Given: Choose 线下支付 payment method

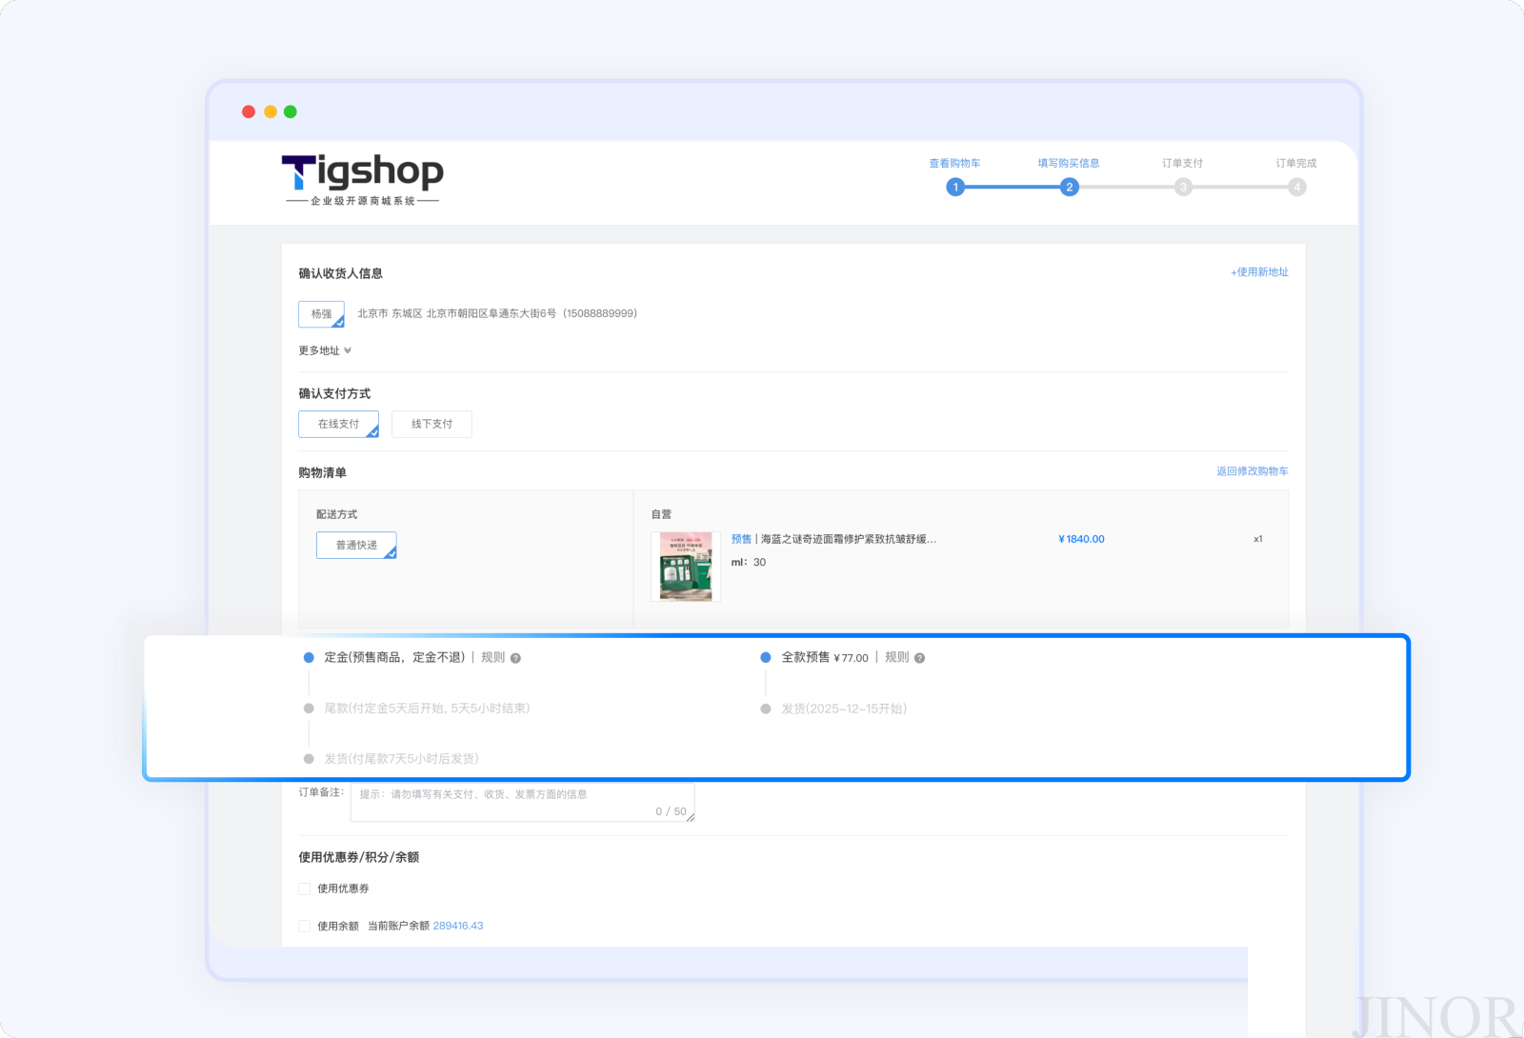Looking at the screenshot, I should coord(431,424).
